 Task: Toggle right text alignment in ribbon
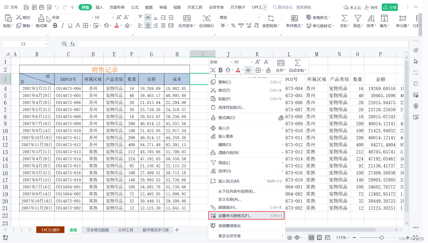156,25
